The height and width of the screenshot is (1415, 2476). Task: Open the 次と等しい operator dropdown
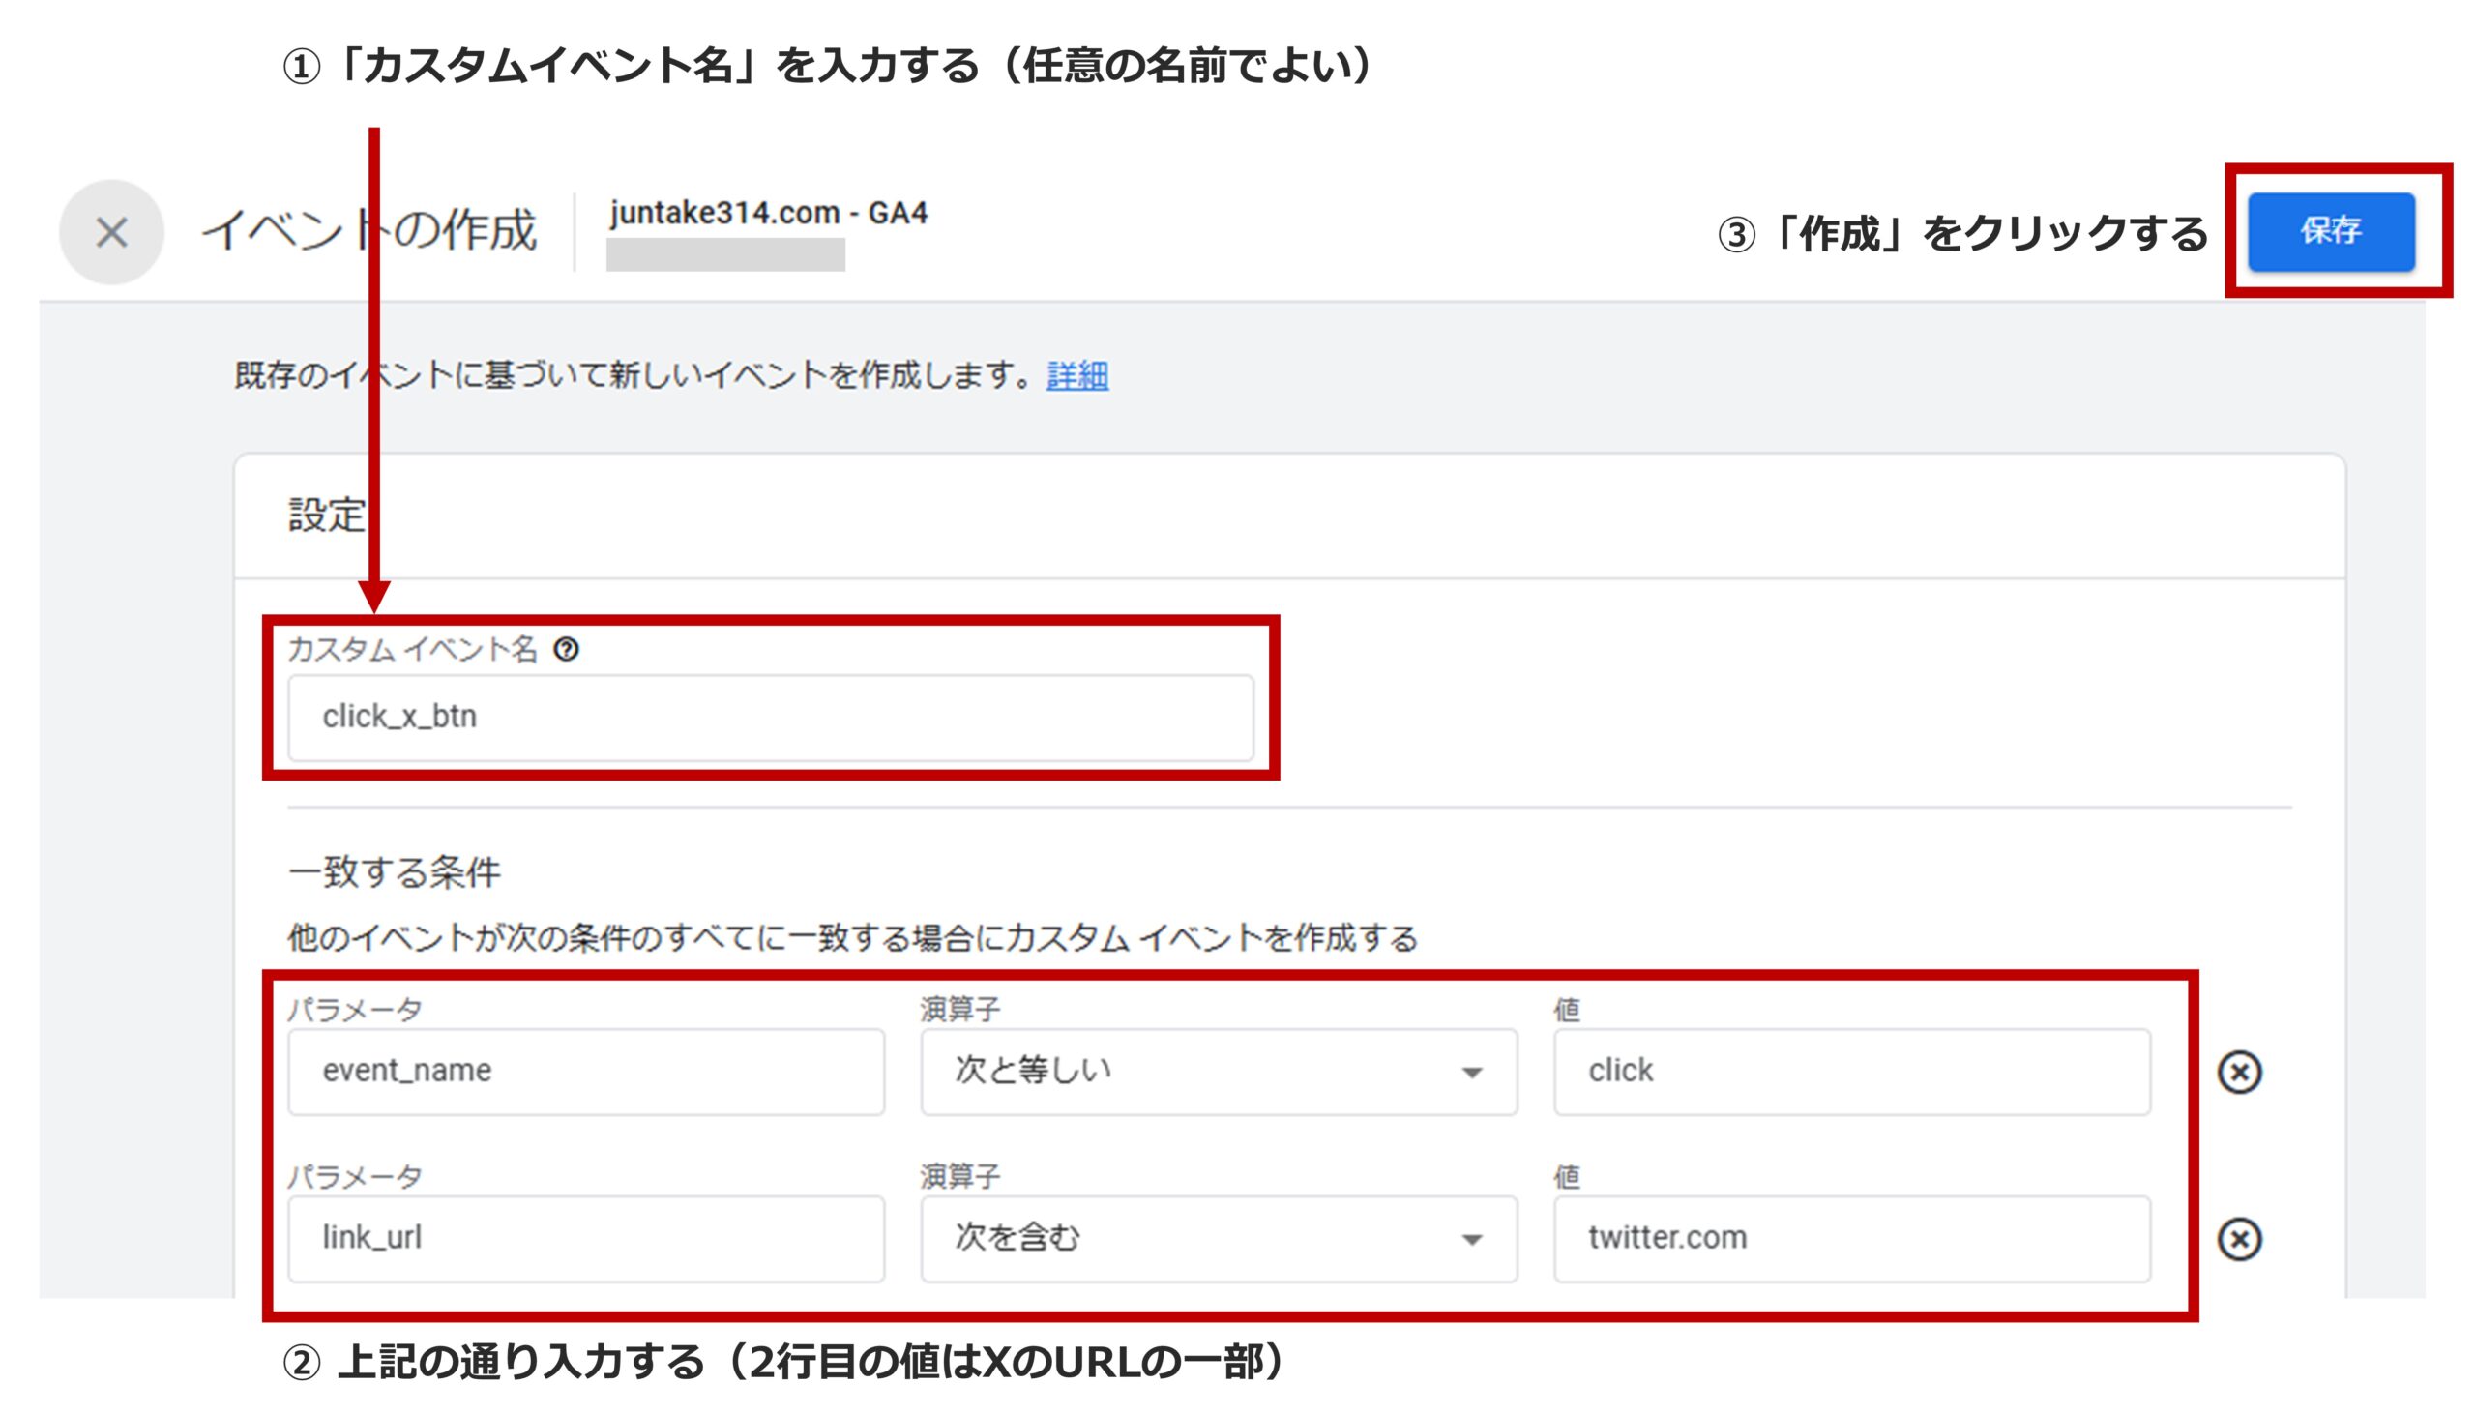click(1474, 1072)
